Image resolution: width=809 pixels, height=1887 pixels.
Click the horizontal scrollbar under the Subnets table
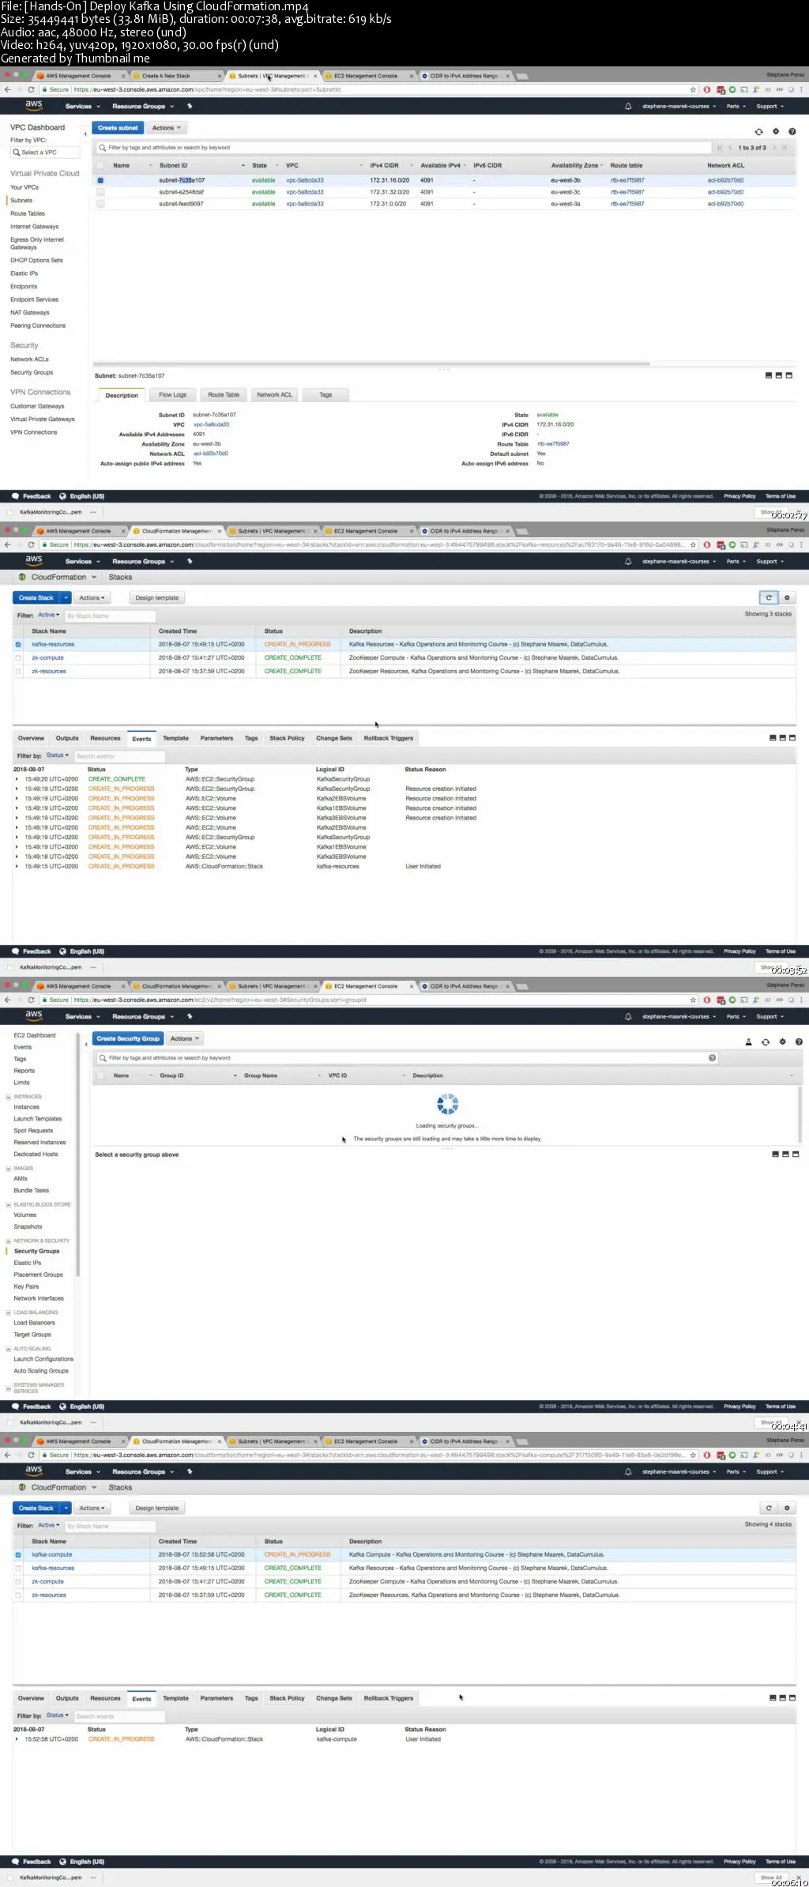(371, 364)
